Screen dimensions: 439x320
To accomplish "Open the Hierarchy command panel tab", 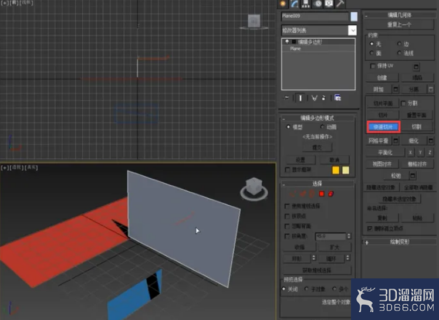I will point(306,4).
